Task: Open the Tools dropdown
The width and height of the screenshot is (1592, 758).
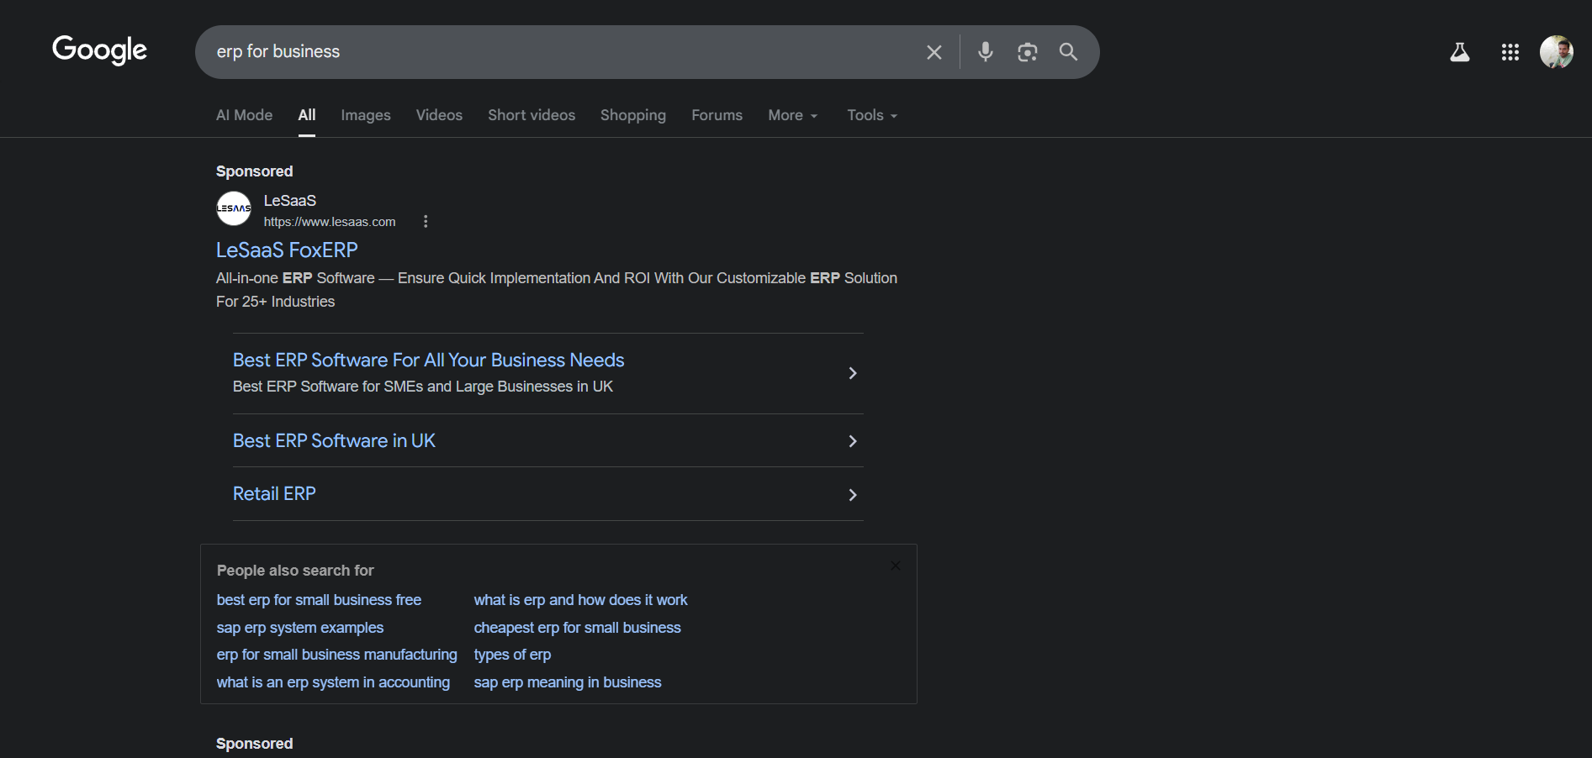Action: (871, 115)
